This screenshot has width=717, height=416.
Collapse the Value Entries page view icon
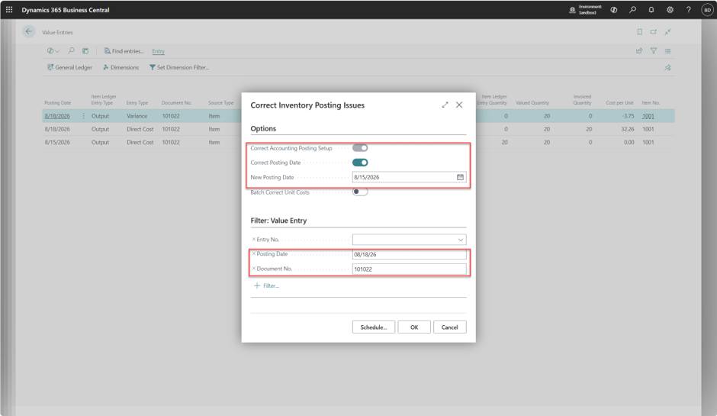667,32
